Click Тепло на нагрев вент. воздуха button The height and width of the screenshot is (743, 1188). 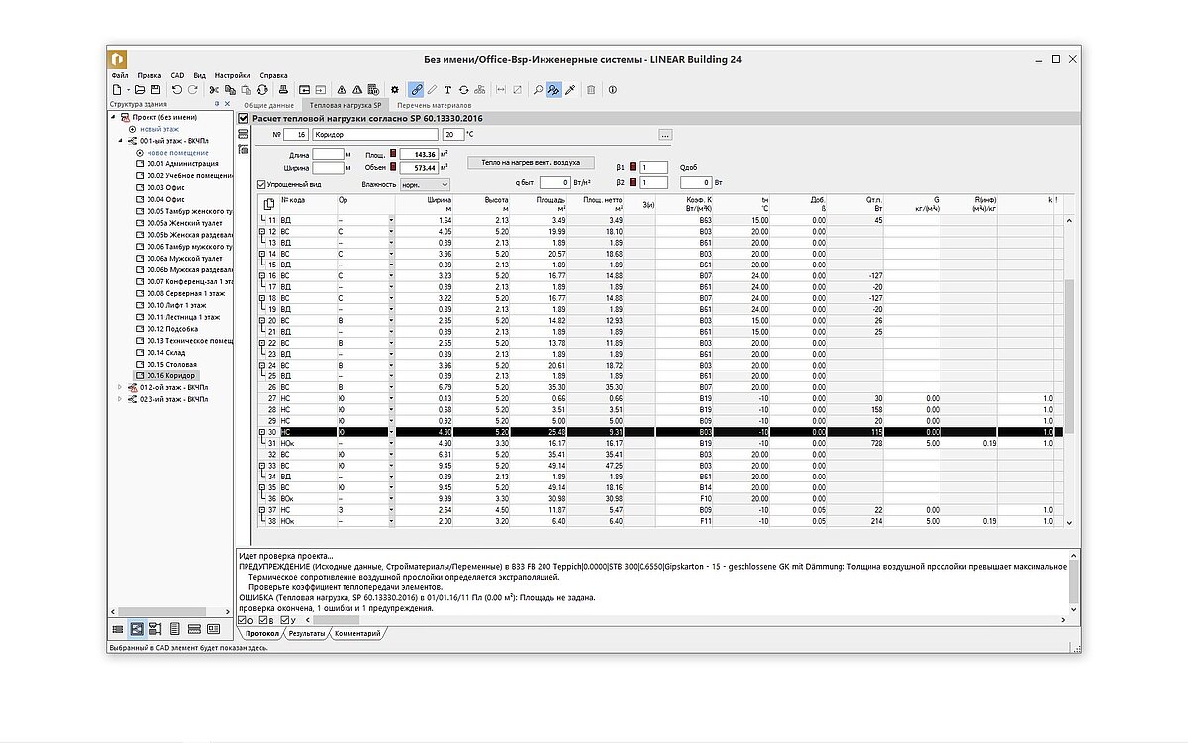[531, 162]
